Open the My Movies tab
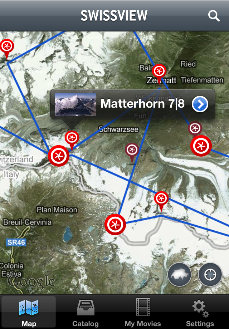229x329 pixels. coord(143,313)
